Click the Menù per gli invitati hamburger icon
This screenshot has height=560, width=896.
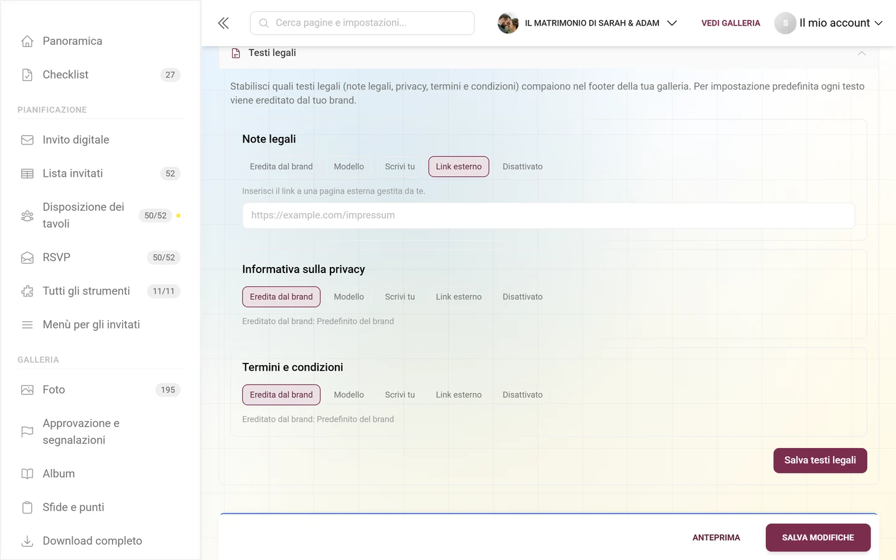coord(27,325)
